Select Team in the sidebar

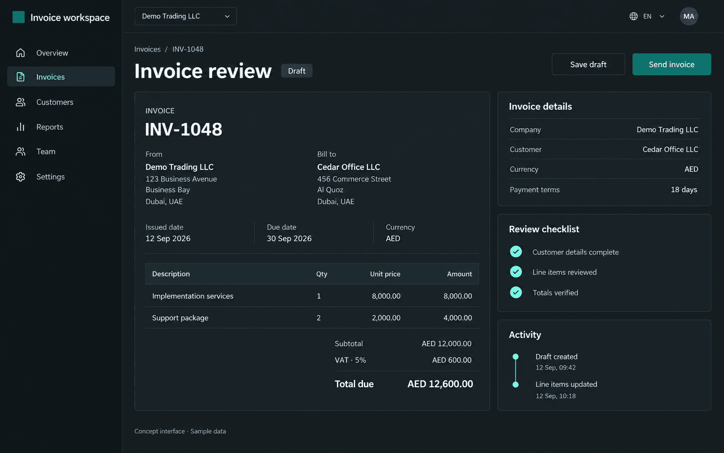[61, 152]
